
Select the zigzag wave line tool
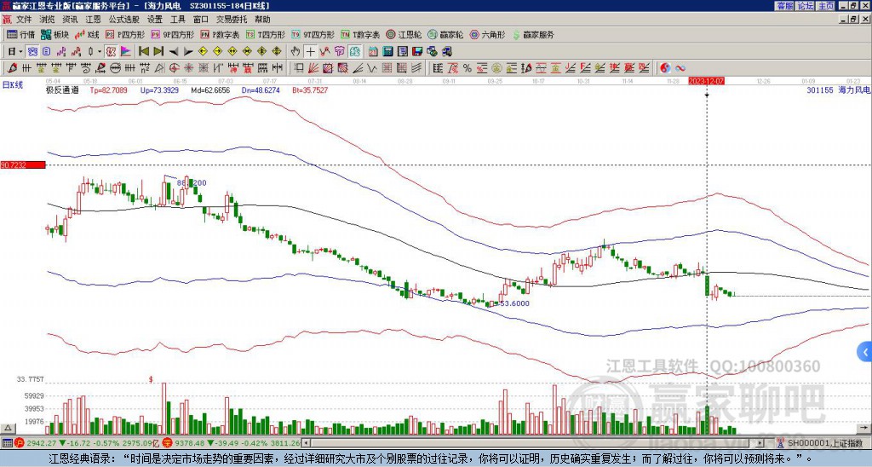click(x=372, y=68)
